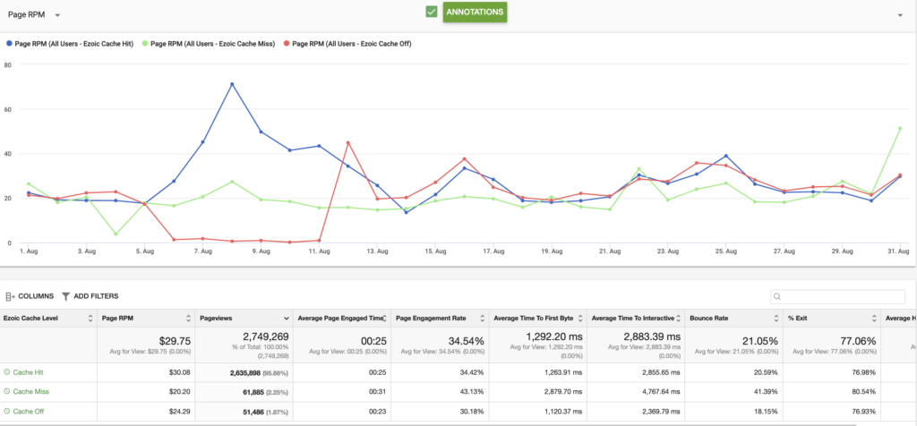This screenshot has height=426, width=917.
Task: Click the magnifier icon in the search box
Action: (x=778, y=297)
